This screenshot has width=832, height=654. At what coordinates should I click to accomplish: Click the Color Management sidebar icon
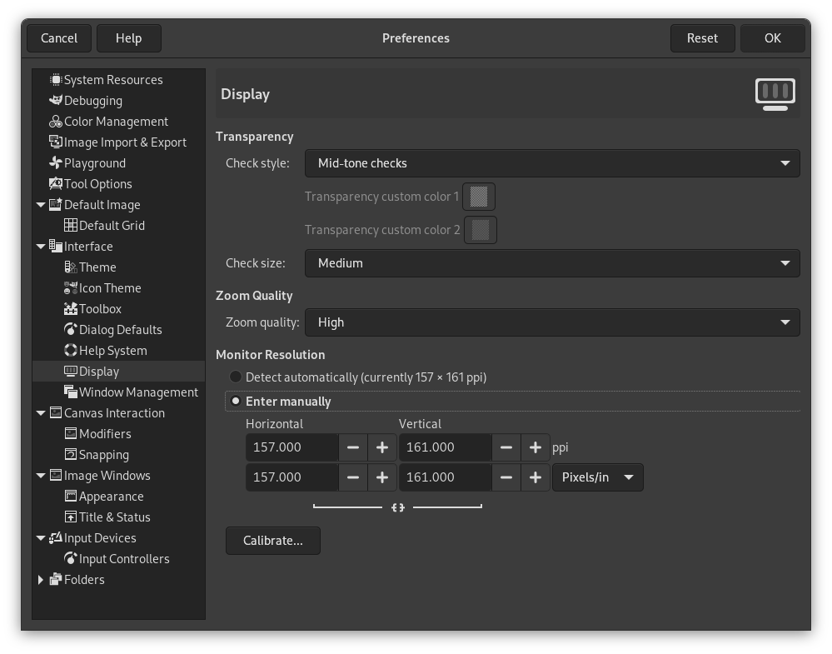pos(55,121)
